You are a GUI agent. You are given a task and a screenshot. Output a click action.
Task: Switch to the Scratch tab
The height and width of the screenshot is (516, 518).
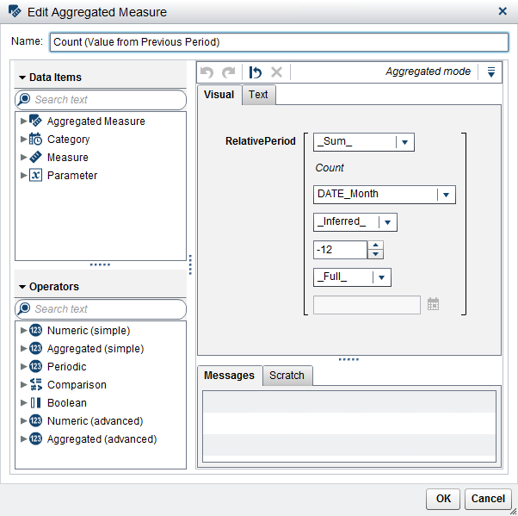pyautogui.click(x=287, y=376)
